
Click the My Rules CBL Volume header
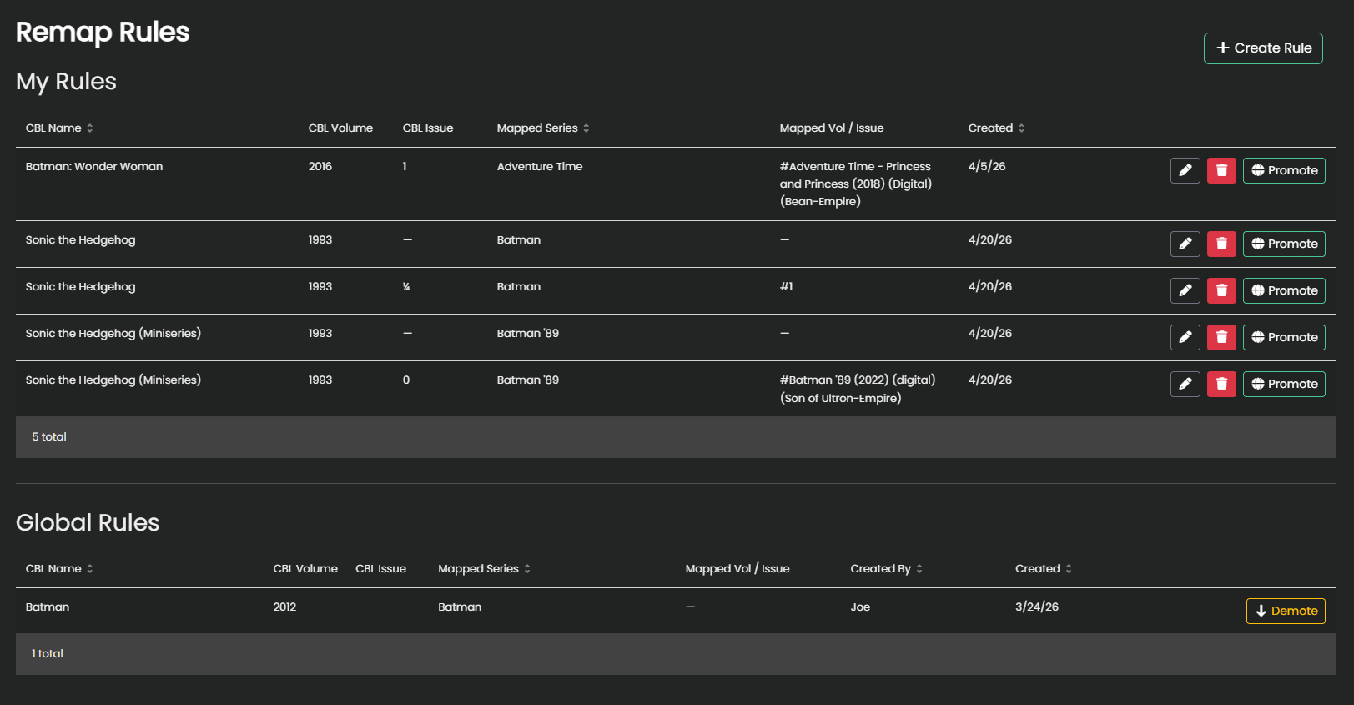[x=340, y=128]
